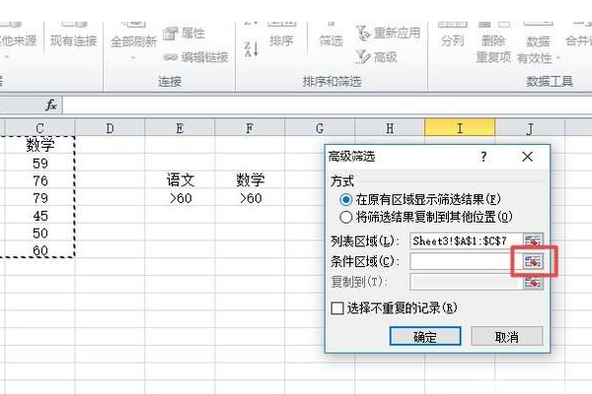This screenshot has height=394, width=592.
Task: Click the 取消 button
Action: click(x=507, y=336)
